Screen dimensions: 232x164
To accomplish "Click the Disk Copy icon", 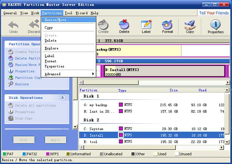I will pos(11,118).
